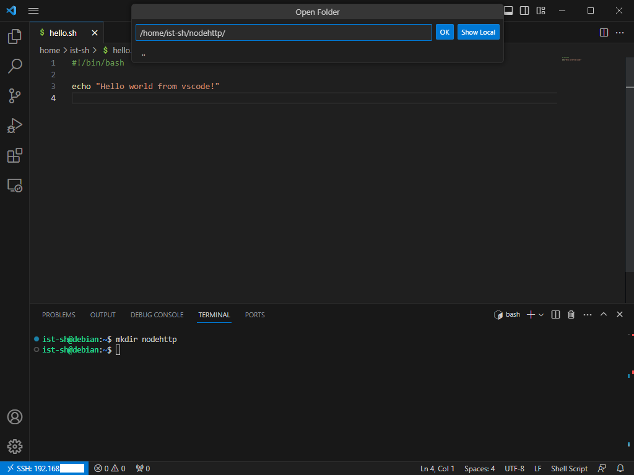Image resolution: width=634 pixels, height=475 pixels.
Task: Open the Extensions view
Action: (14, 155)
